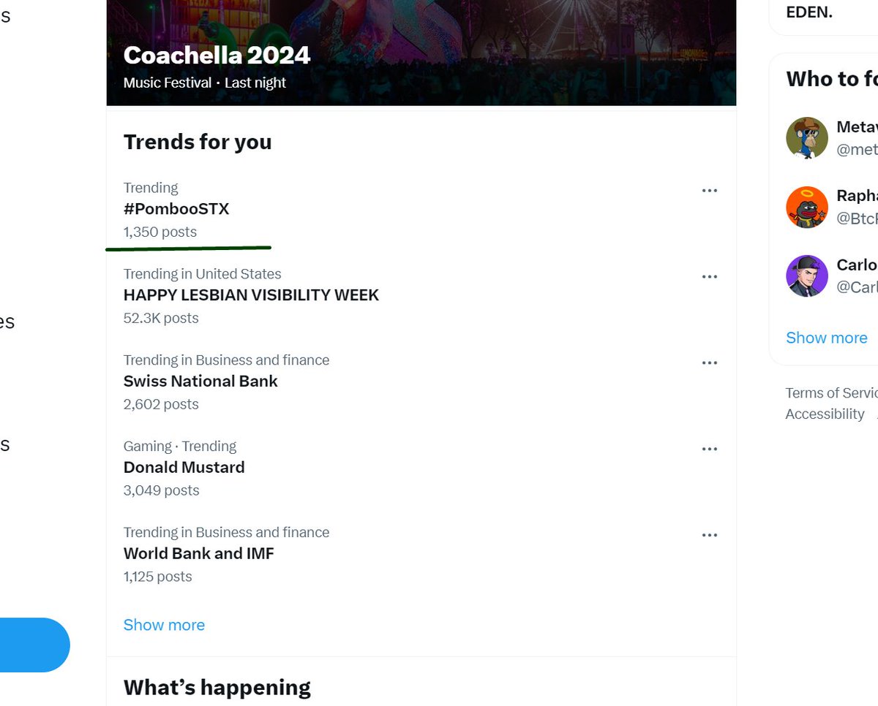Click the Raphael frog profile avatar
The width and height of the screenshot is (878, 706).
pos(807,207)
